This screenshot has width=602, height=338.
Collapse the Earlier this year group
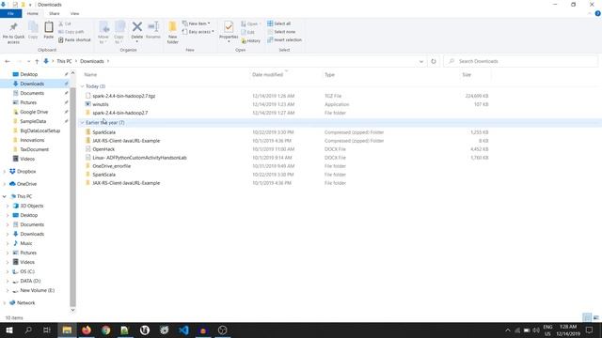click(x=82, y=123)
